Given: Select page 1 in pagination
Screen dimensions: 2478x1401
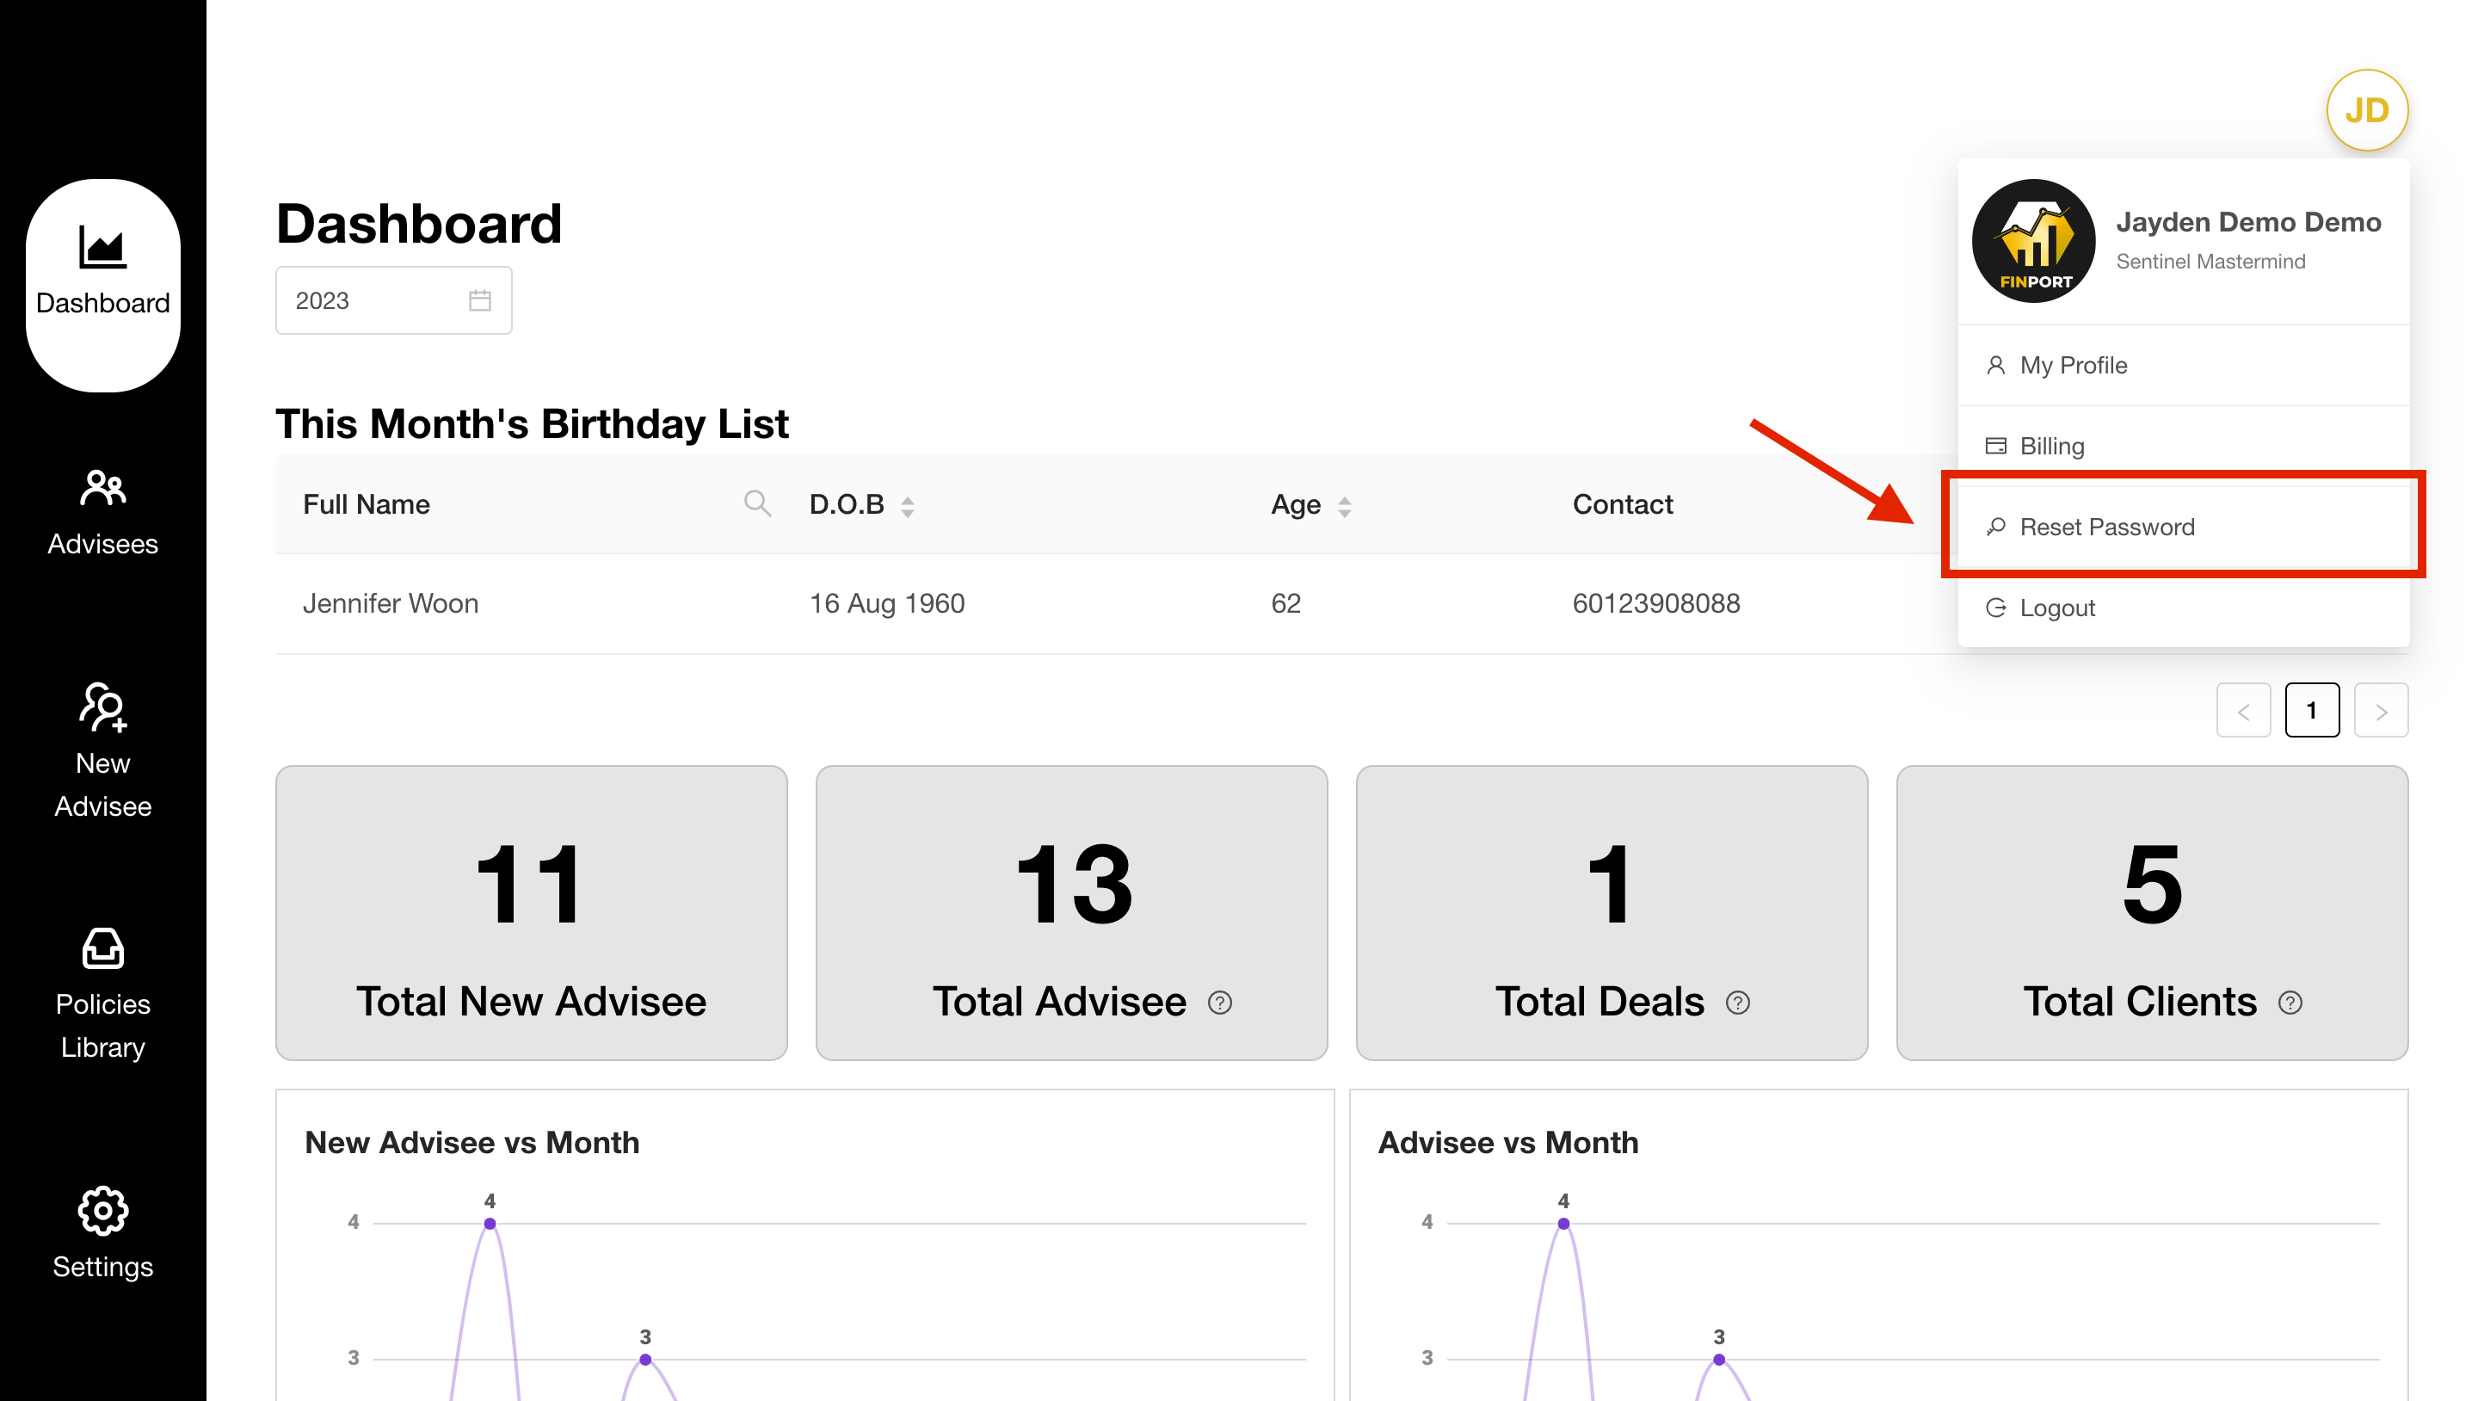Looking at the screenshot, I should coord(2312,710).
